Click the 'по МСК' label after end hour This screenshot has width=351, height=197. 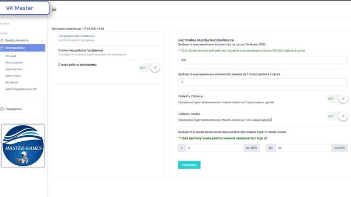pyautogui.click(x=339, y=148)
